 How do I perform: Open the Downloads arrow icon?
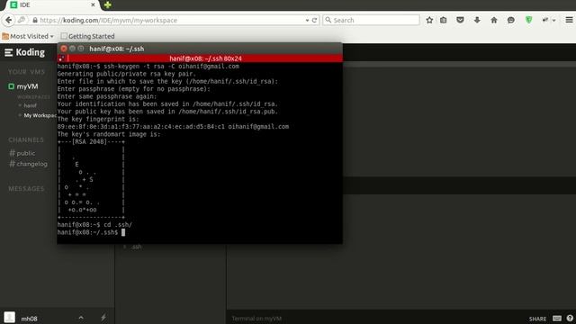pyautogui.click(x=477, y=20)
